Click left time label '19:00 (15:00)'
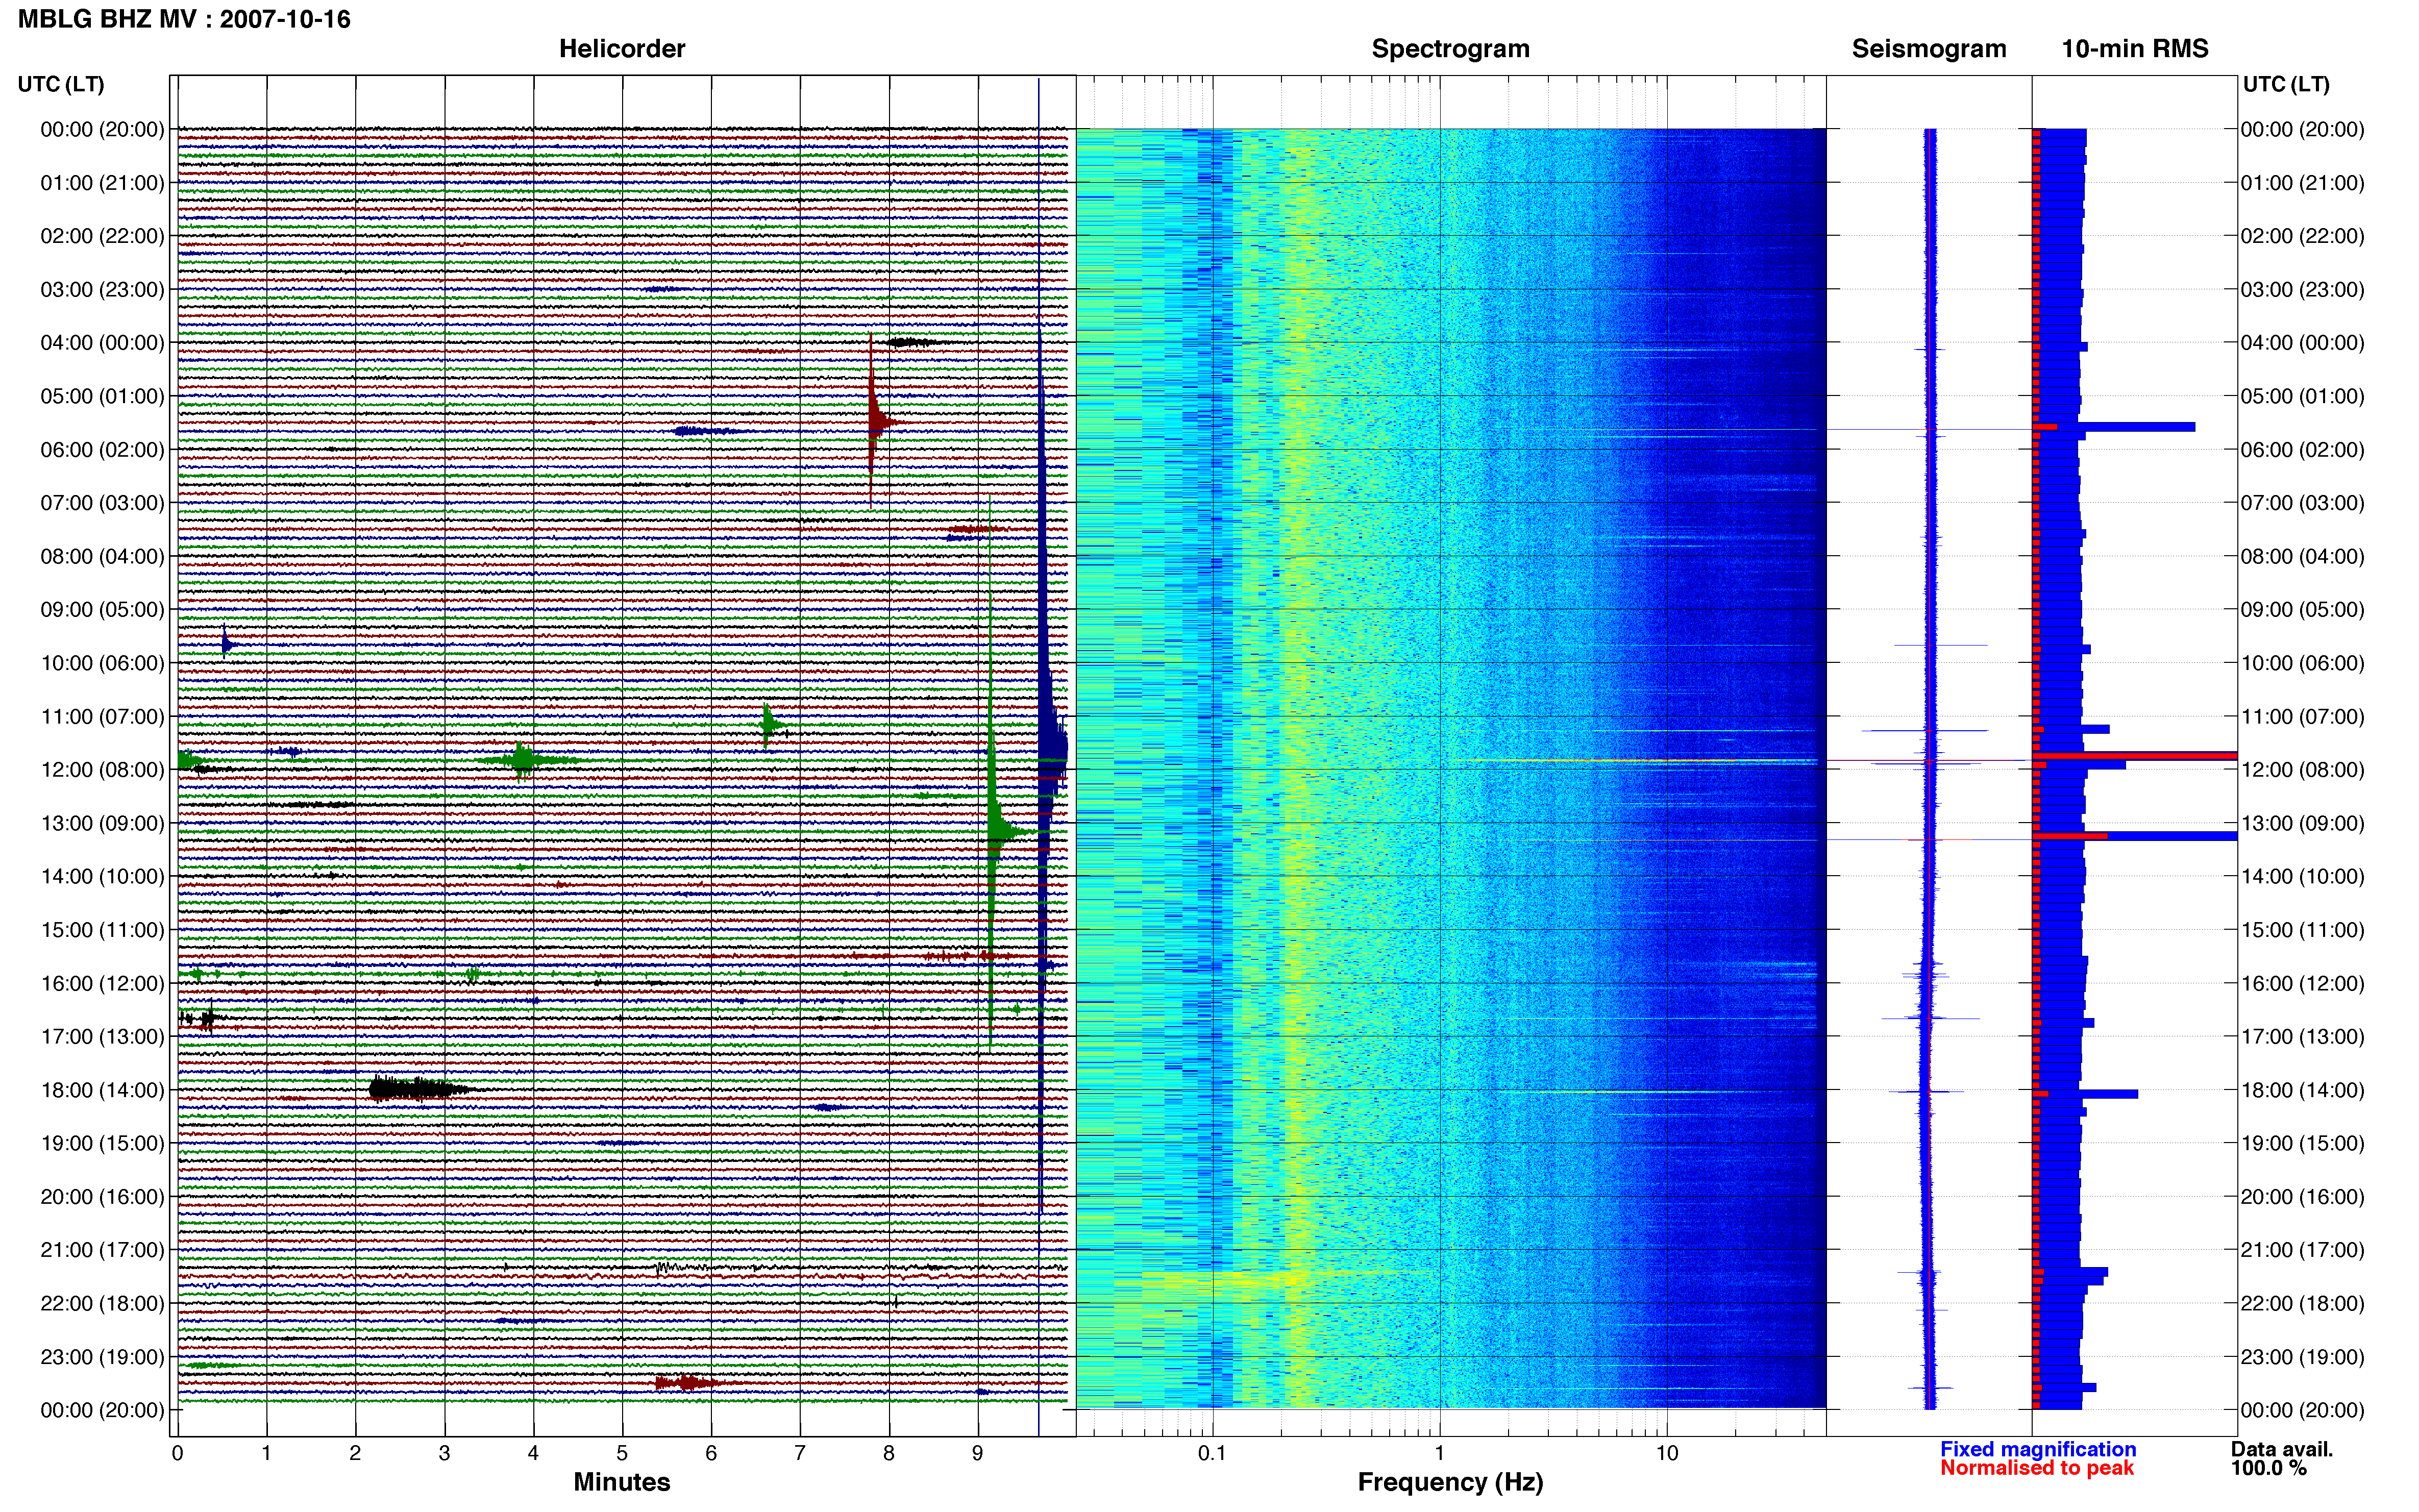Screen dimensions: 2419x1512 click(x=102, y=1143)
